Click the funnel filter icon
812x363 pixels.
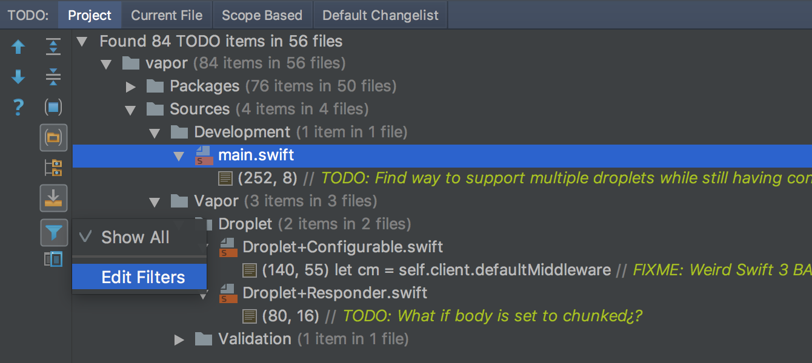[53, 232]
